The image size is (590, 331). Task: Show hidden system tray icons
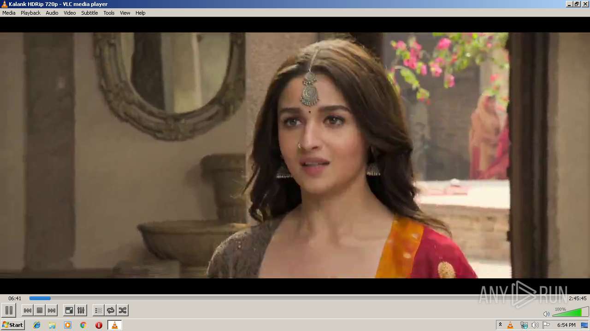pos(500,325)
